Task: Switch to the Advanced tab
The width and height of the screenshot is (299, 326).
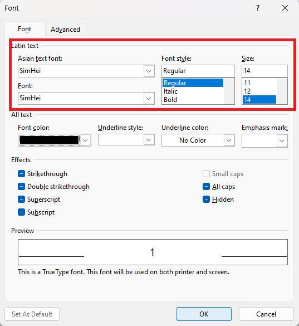Action: pyautogui.click(x=66, y=30)
